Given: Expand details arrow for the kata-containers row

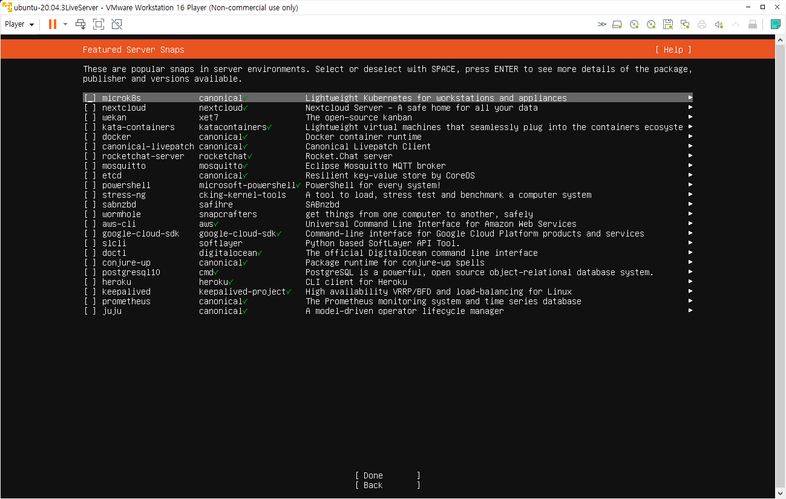Looking at the screenshot, I should [690, 127].
